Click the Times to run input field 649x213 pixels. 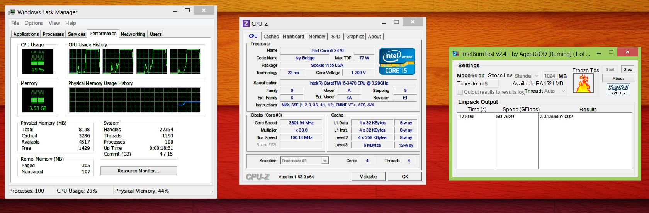coord(491,83)
